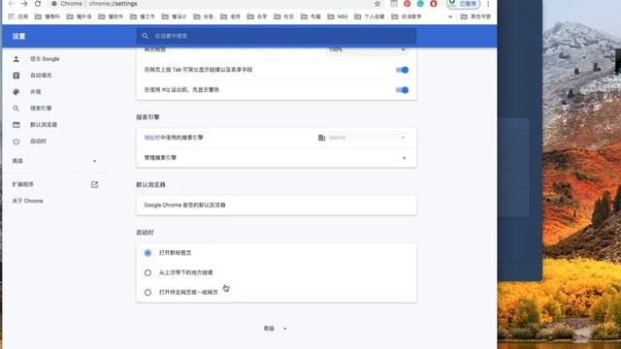Click the person icon beside 您与 Google
This screenshot has height=349, width=621.
[x=16, y=59]
